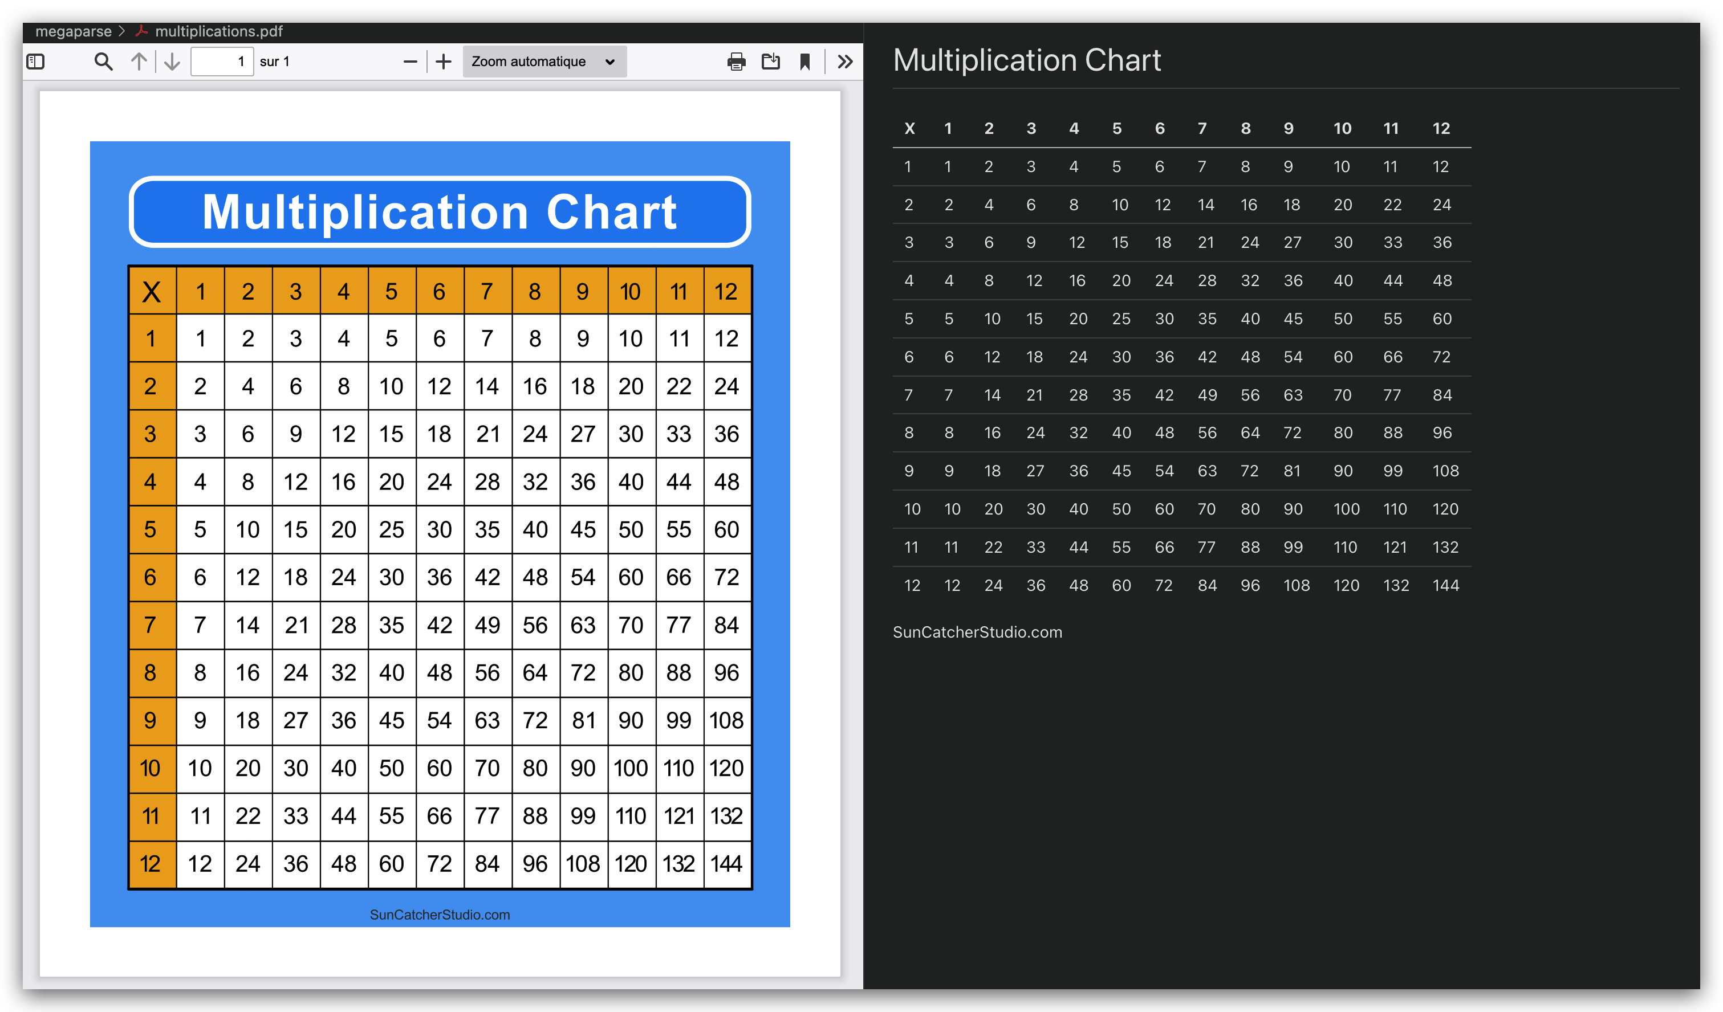The image size is (1723, 1012).
Task: Click the X header cell in PDF table
Action: [152, 292]
